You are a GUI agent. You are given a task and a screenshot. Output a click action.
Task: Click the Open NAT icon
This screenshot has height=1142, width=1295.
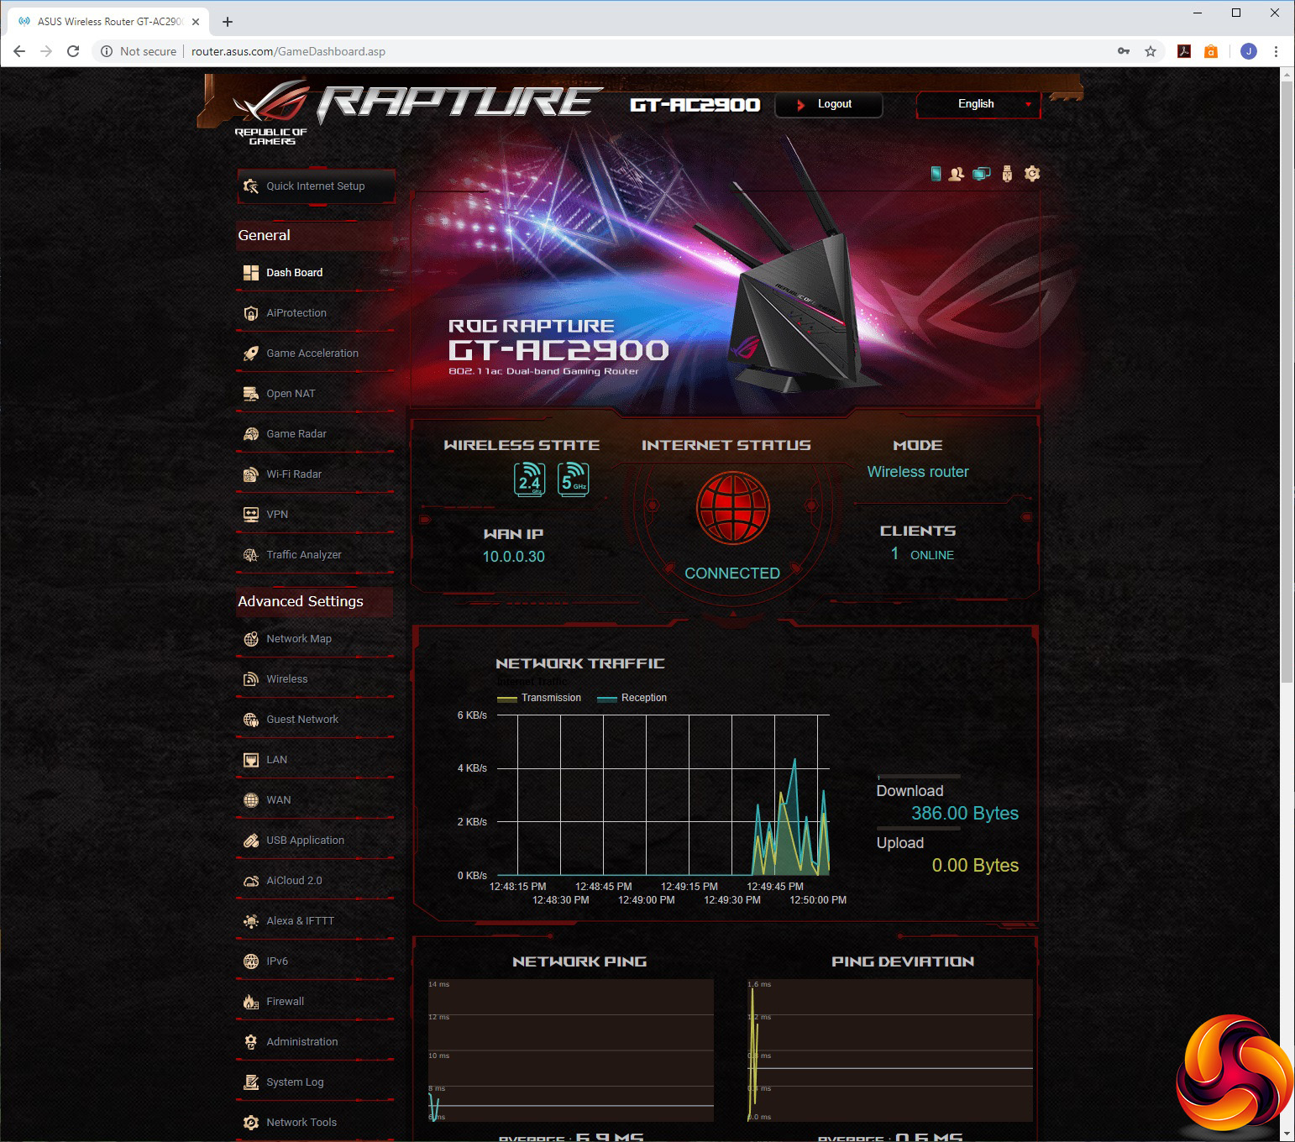pyautogui.click(x=251, y=394)
